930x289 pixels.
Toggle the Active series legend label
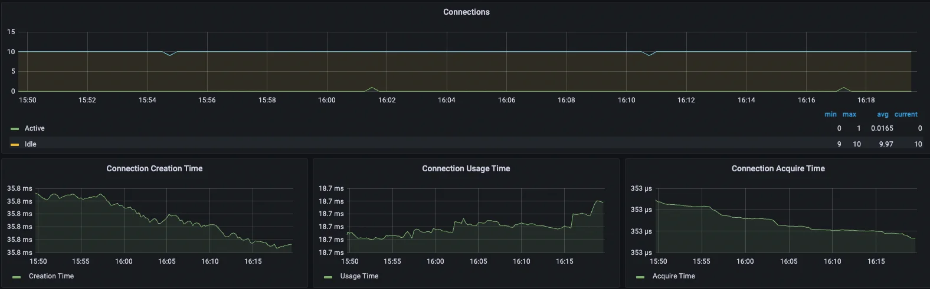tap(34, 128)
